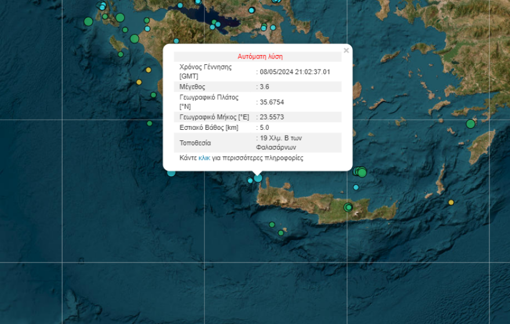Image resolution: width=510 pixels, height=324 pixels.
Task: Select the upper yellow marker west of the Peloponnese
Action: pos(148,70)
